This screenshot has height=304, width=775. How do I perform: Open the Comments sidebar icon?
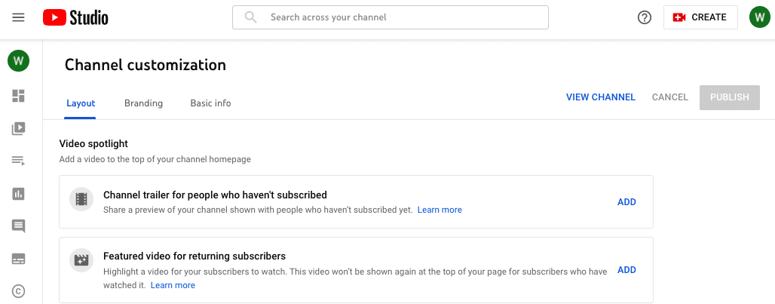[18, 226]
